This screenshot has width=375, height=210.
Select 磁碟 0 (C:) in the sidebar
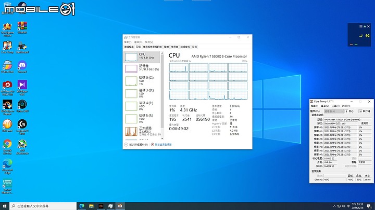tap(142, 81)
